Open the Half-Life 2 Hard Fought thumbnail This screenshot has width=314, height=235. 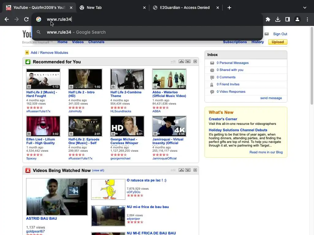[43, 79]
